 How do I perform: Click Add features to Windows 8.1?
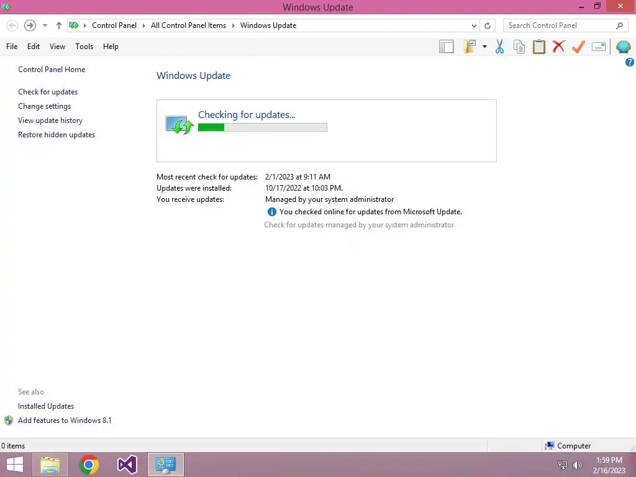tap(65, 420)
